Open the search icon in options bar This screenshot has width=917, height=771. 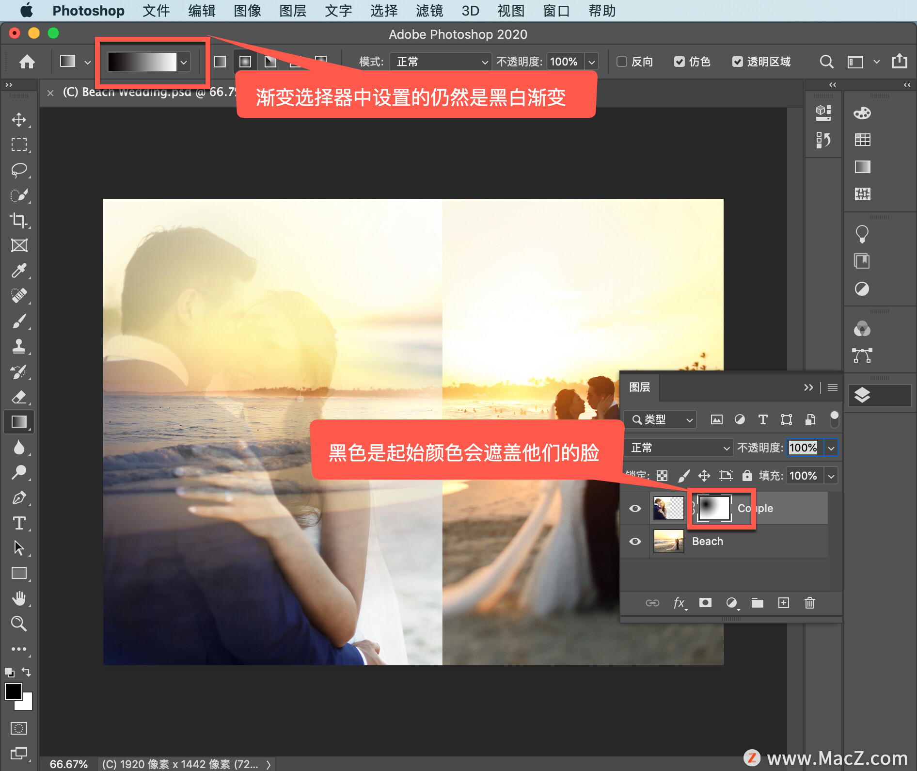tap(826, 62)
